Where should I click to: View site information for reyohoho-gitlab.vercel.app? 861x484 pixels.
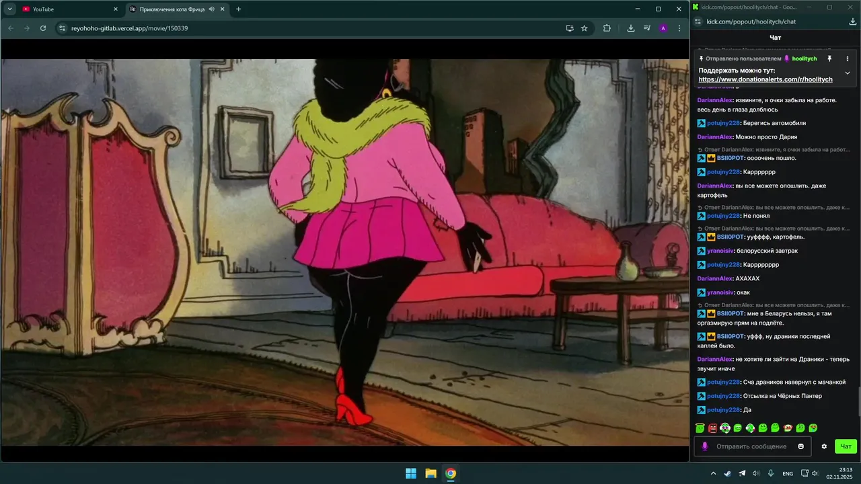pyautogui.click(x=62, y=28)
